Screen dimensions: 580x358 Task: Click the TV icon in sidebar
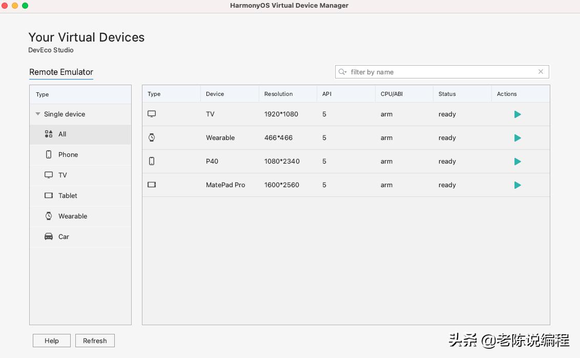(x=49, y=175)
